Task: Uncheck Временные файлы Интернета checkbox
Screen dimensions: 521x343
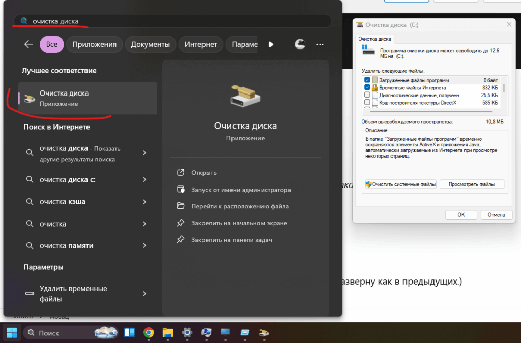Action: (x=367, y=87)
